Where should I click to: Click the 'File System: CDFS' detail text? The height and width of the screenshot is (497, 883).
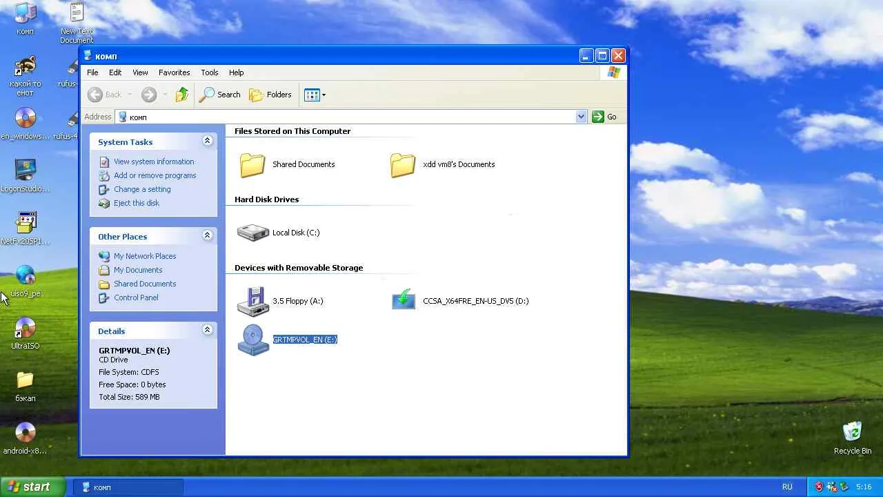(129, 372)
